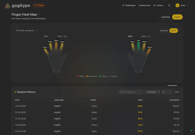Sort by the DATE column header
The width and height of the screenshot is (195, 135).
coord(17,100)
